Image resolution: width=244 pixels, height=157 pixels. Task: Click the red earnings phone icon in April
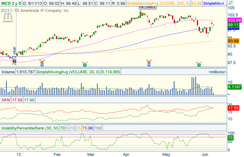point(149,62)
